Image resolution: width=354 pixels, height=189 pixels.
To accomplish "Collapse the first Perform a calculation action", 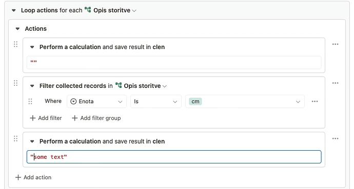I will click(x=32, y=47).
